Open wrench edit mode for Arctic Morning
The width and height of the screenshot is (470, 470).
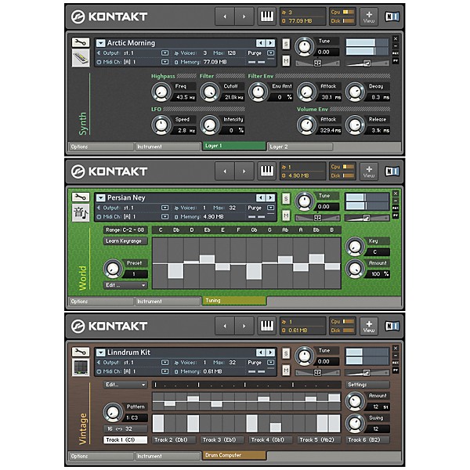click(x=81, y=42)
